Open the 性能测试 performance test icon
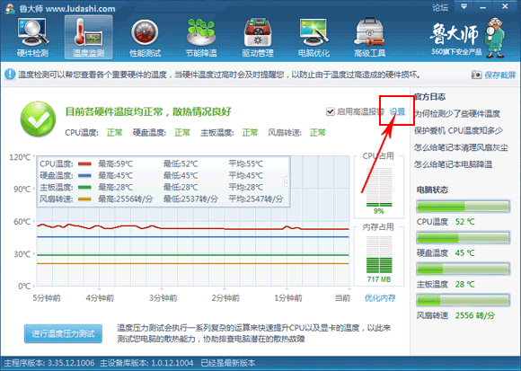The image size is (521, 371). pos(145,38)
